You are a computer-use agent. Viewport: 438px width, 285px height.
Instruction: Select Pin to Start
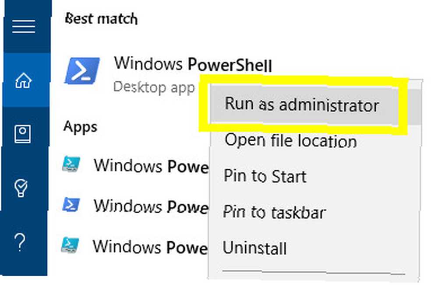click(x=265, y=176)
